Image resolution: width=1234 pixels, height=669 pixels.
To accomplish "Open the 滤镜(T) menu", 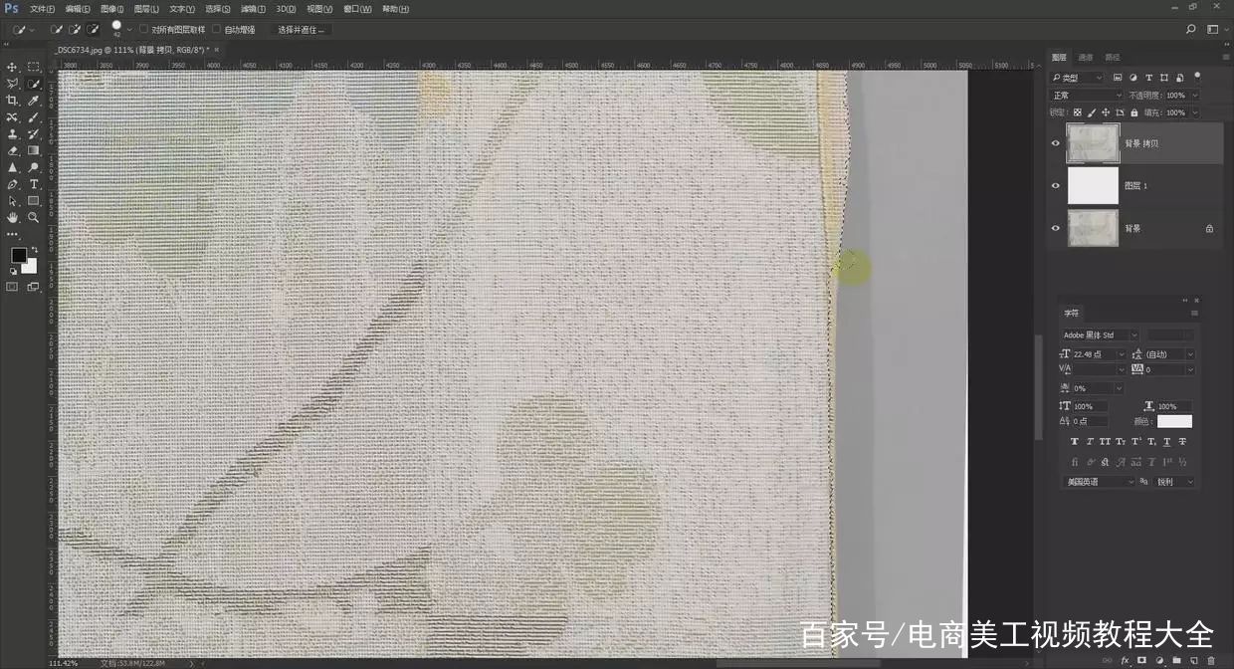I will point(251,8).
